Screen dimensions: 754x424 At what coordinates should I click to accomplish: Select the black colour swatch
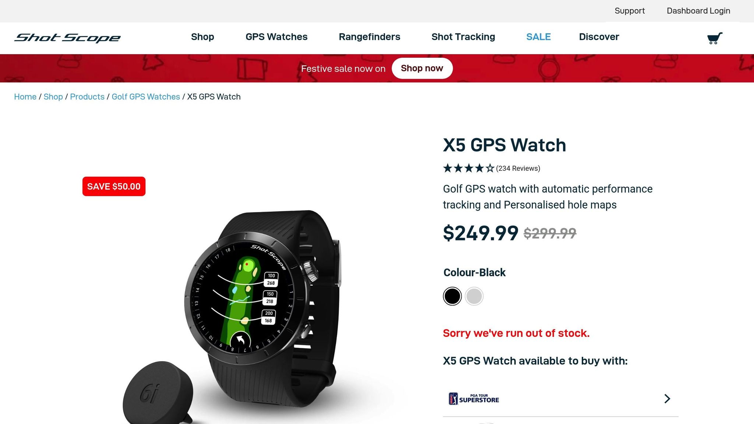click(x=452, y=296)
